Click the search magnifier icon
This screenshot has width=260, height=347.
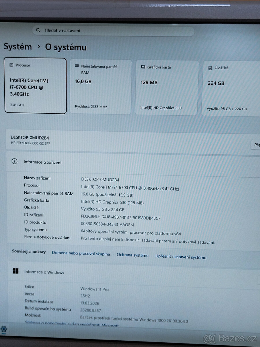point(38,30)
